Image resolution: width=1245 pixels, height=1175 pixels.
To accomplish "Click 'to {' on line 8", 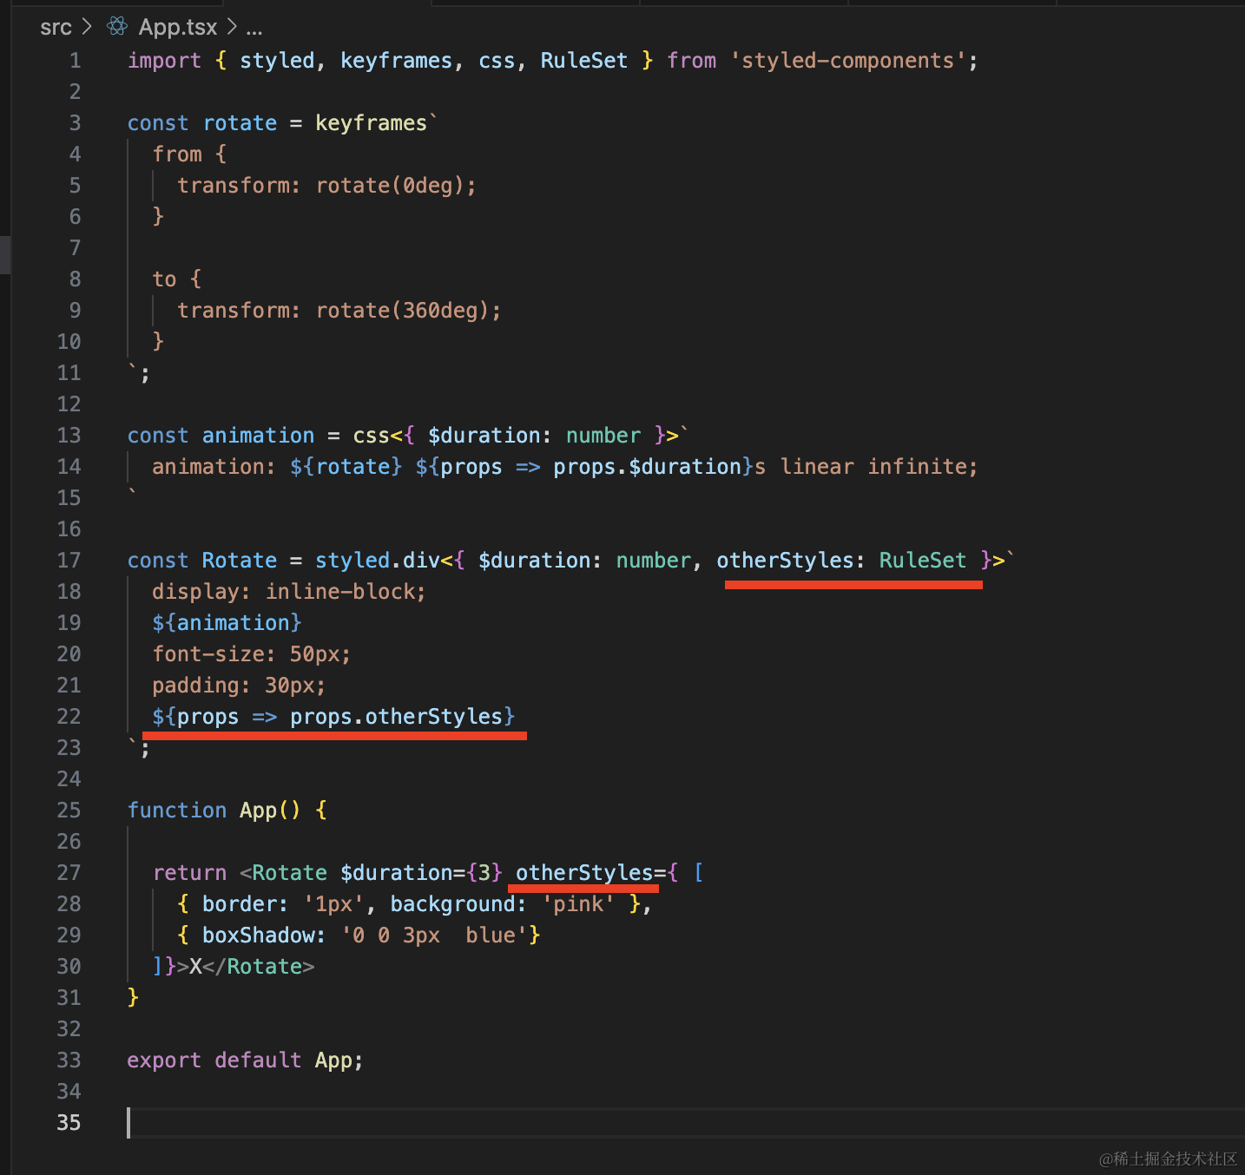I will (177, 279).
